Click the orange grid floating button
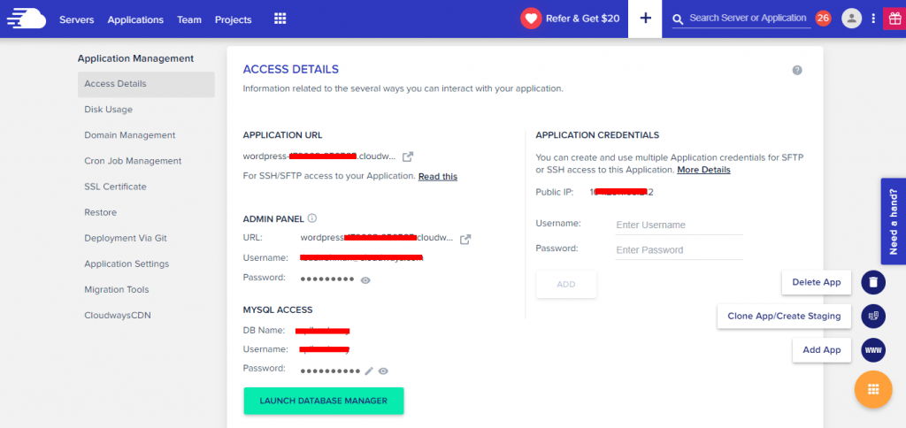Image resolution: width=906 pixels, height=428 pixels. (872, 389)
